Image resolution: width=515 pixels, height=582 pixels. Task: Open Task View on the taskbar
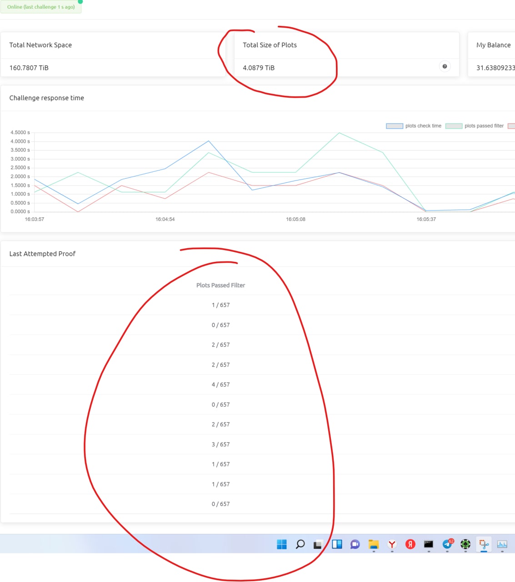[x=318, y=544]
